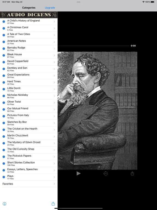Select David Copperfield title
This screenshot has width=157, height=210.
point(18,61)
